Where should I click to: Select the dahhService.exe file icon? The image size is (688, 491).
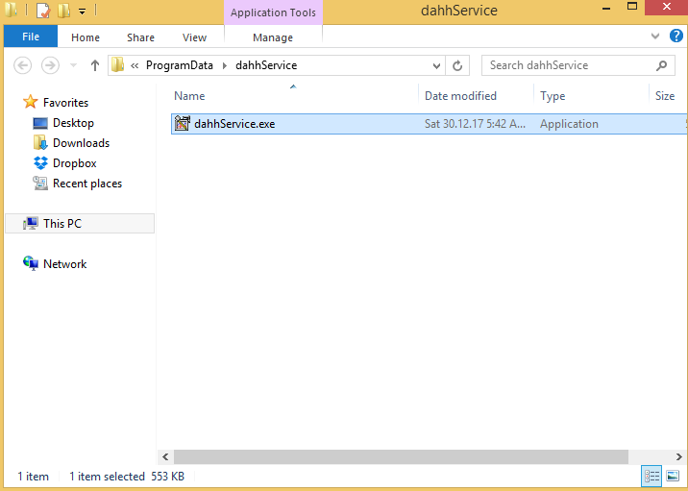pyautogui.click(x=183, y=124)
